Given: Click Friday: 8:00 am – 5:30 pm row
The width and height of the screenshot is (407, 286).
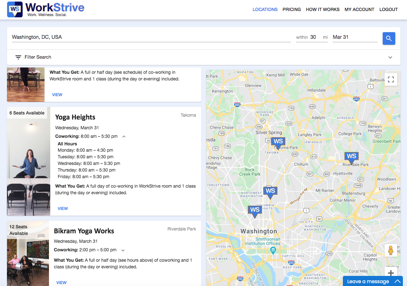Looking at the screenshot, I should (x=83, y=177).
